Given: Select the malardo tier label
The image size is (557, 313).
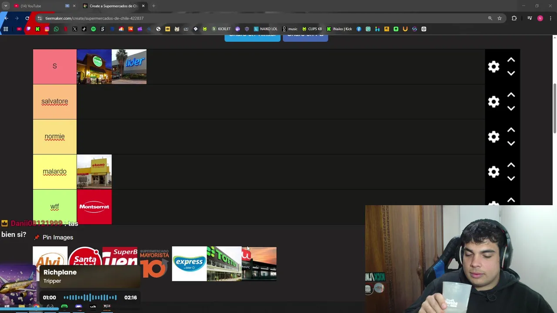Looking at the screenshot, I should (54, 172).
